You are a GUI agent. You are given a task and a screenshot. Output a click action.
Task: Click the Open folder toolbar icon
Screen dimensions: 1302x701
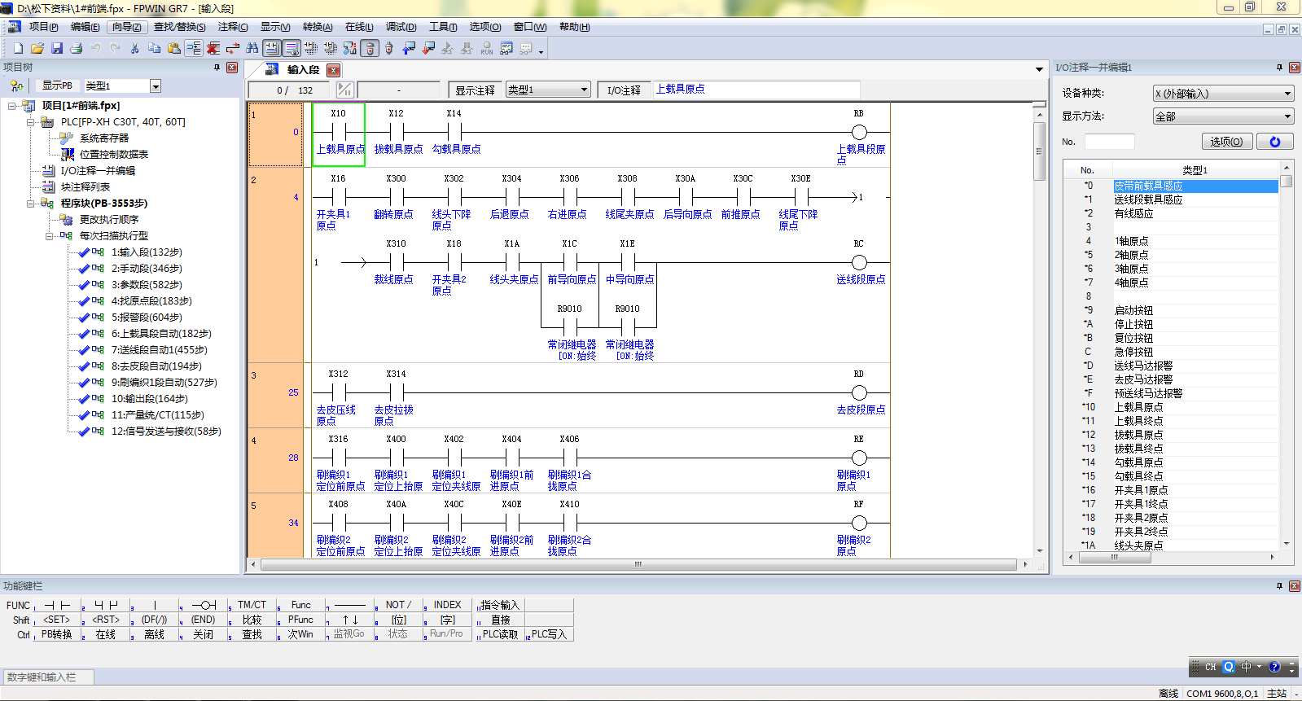click(x=37, y=49)
